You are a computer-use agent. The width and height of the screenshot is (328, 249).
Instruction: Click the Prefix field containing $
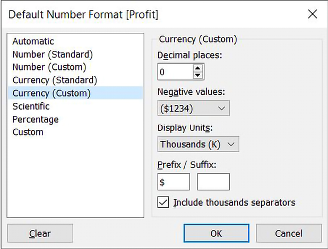pos(174,182)
